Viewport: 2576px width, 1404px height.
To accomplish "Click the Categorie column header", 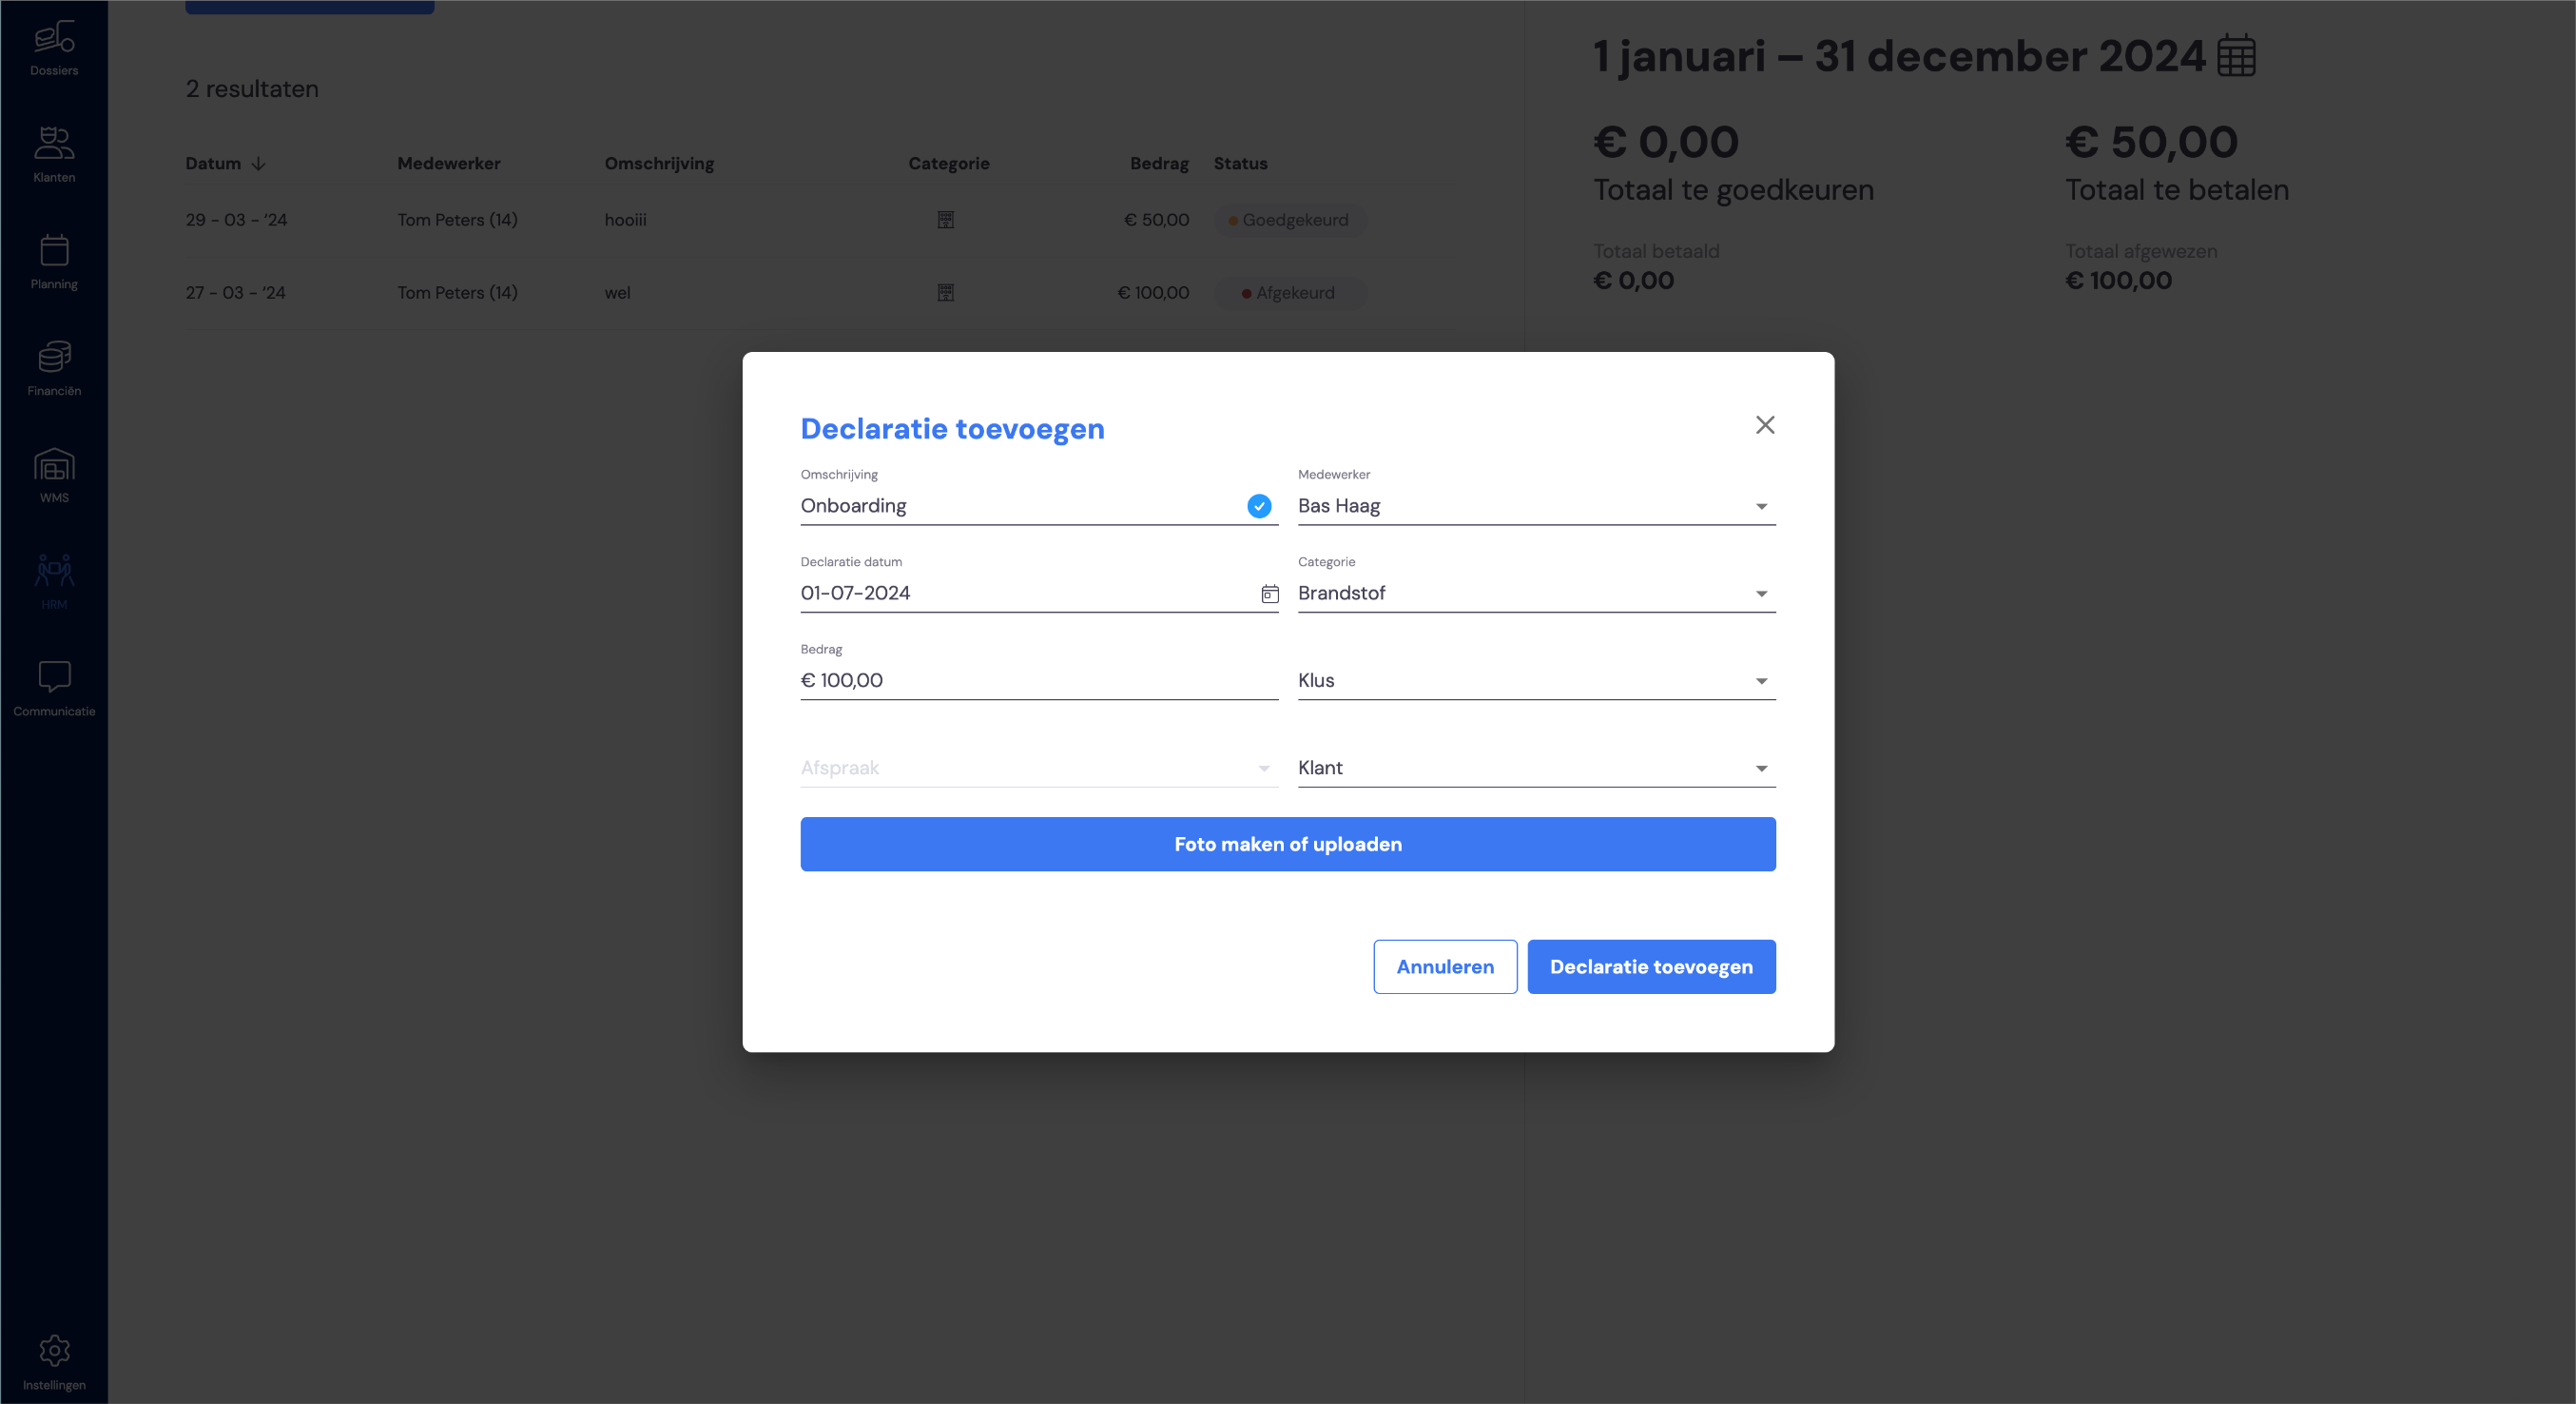I will point(948,163).
